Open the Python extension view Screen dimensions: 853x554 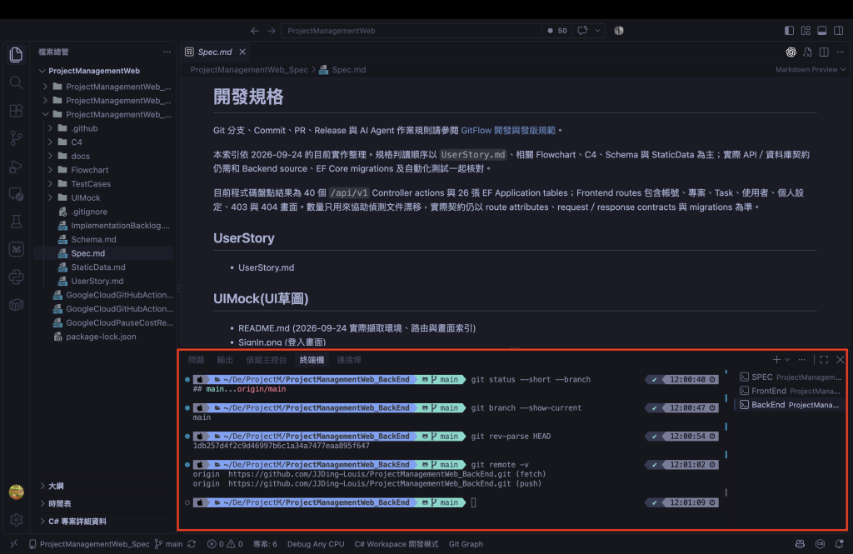tap(17, 277)
